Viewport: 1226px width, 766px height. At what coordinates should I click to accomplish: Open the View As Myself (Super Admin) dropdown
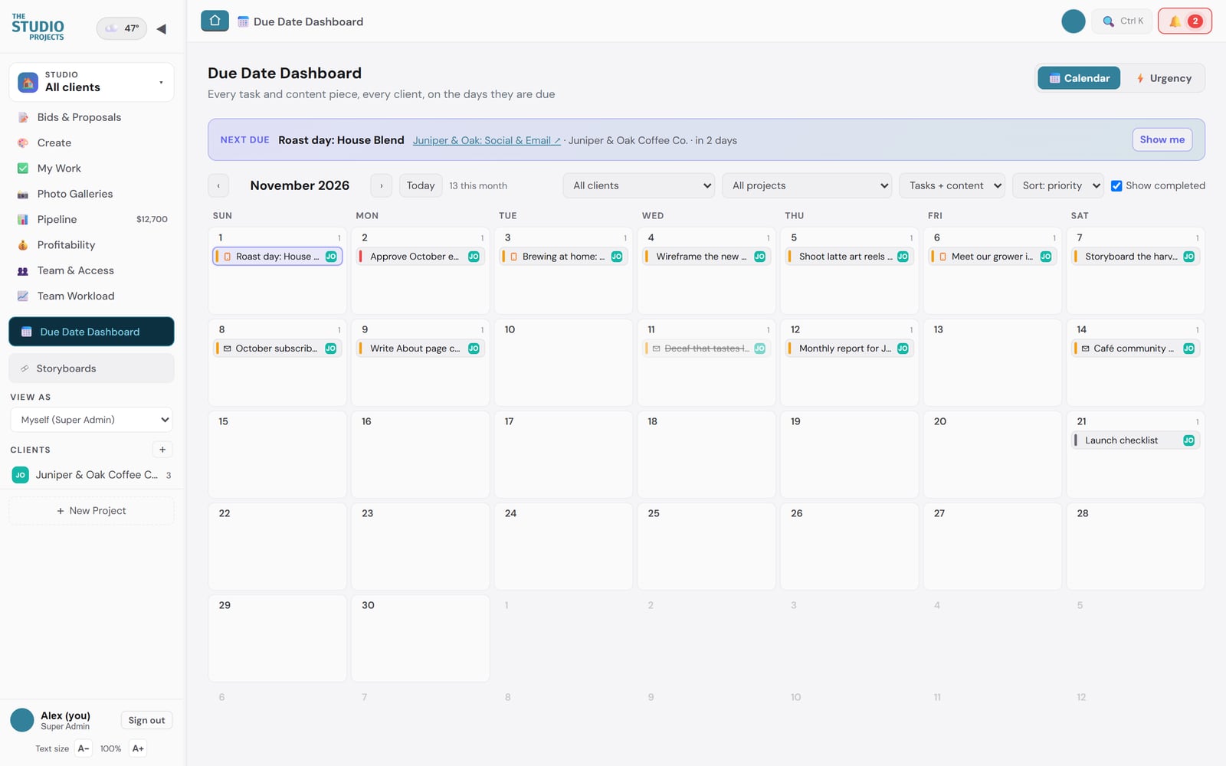91,420
